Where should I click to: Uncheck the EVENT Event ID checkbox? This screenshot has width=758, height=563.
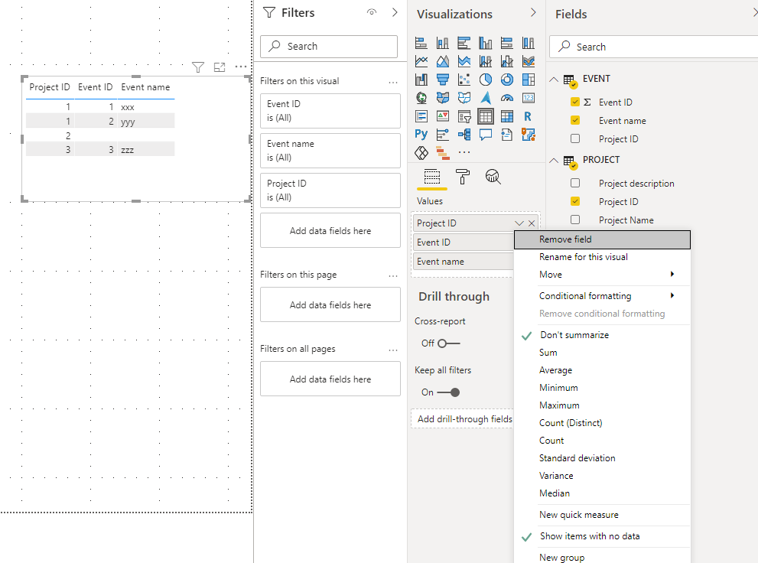click(574, 102)
